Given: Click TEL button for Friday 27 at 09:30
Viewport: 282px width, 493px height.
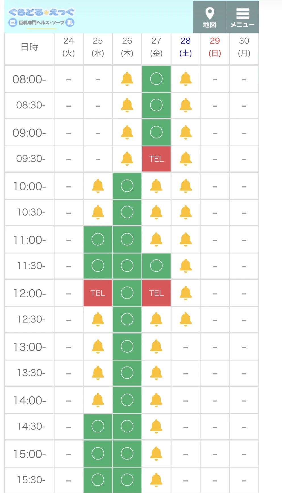Looking at the screenshot, I should (156, 159).
